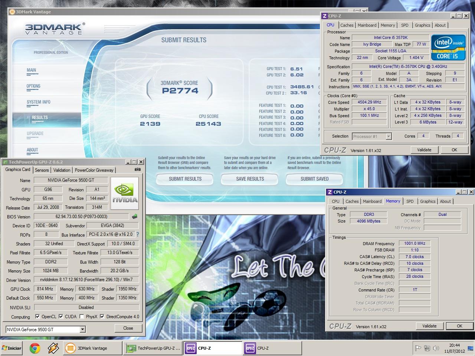Click the GPU Clock 814 MHz value

click(x=45, y=289)
